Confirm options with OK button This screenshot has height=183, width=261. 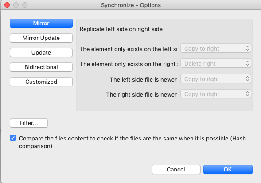[x=228, y=170]
